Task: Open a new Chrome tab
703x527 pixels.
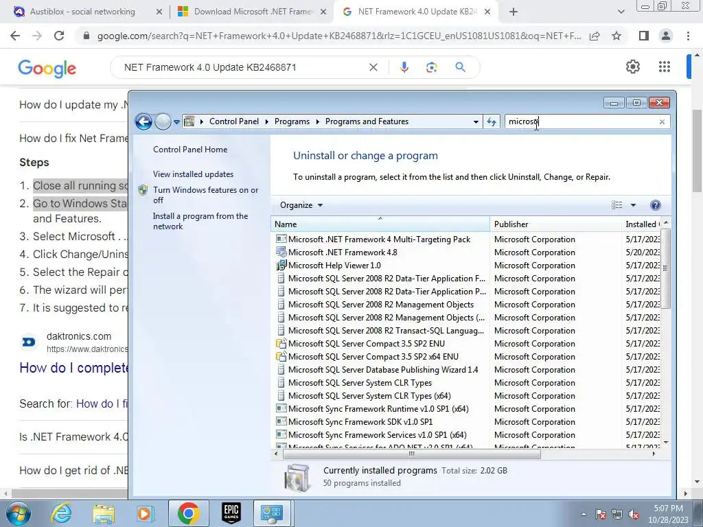Action: [514, 12]
